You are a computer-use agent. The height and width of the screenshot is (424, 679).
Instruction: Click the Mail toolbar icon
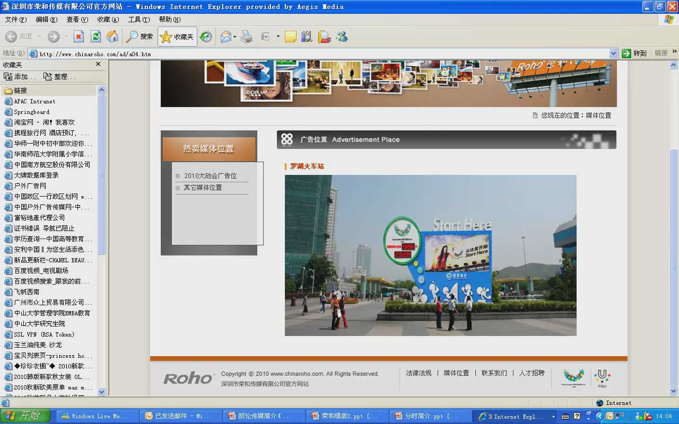(226, 37)
